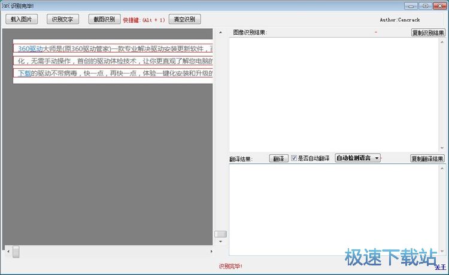Image resolution: width=449 pixels, height=275 pixels.
Task: Copy recognition result via 复制识别结果
Action: point(428,33)
